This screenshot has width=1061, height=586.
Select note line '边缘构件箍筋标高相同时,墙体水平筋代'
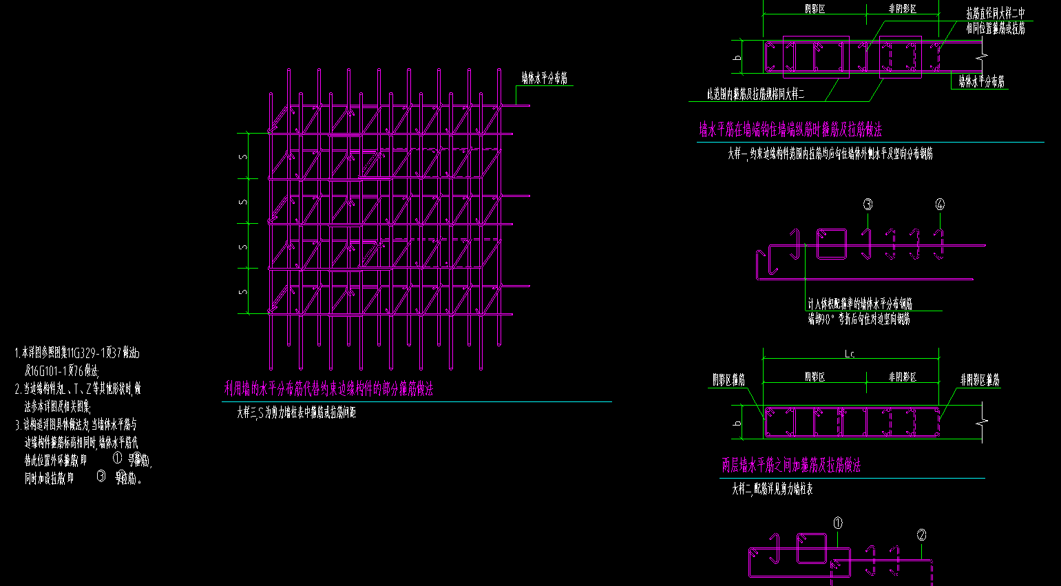[81, 443]
